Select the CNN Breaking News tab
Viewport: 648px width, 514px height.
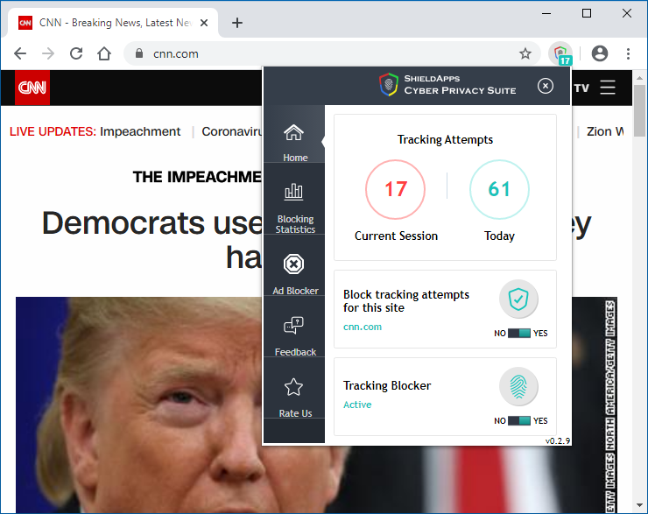[112, 23]
